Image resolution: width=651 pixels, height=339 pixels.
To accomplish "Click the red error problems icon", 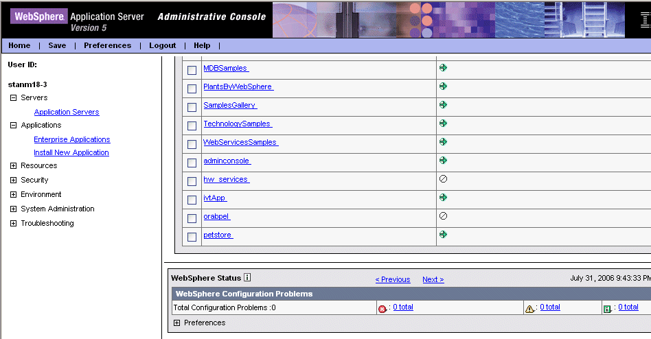I will pos(382,309).
